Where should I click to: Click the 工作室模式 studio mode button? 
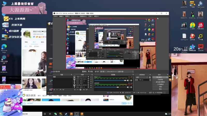click(160, 85)
